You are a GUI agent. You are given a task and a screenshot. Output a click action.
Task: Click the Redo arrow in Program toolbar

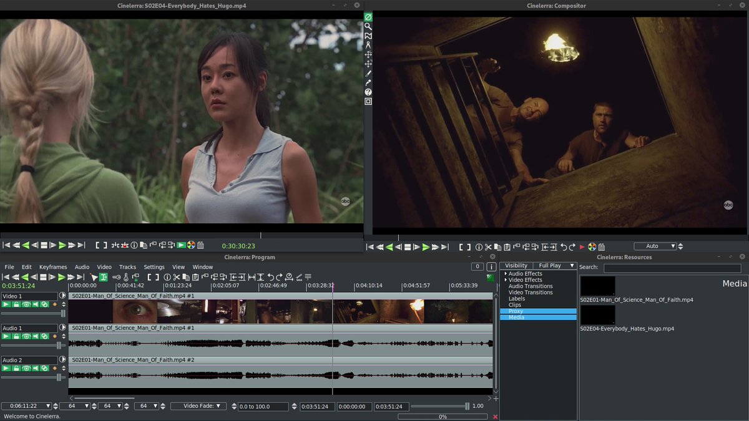pyautogui.click(x=279, y=277)
